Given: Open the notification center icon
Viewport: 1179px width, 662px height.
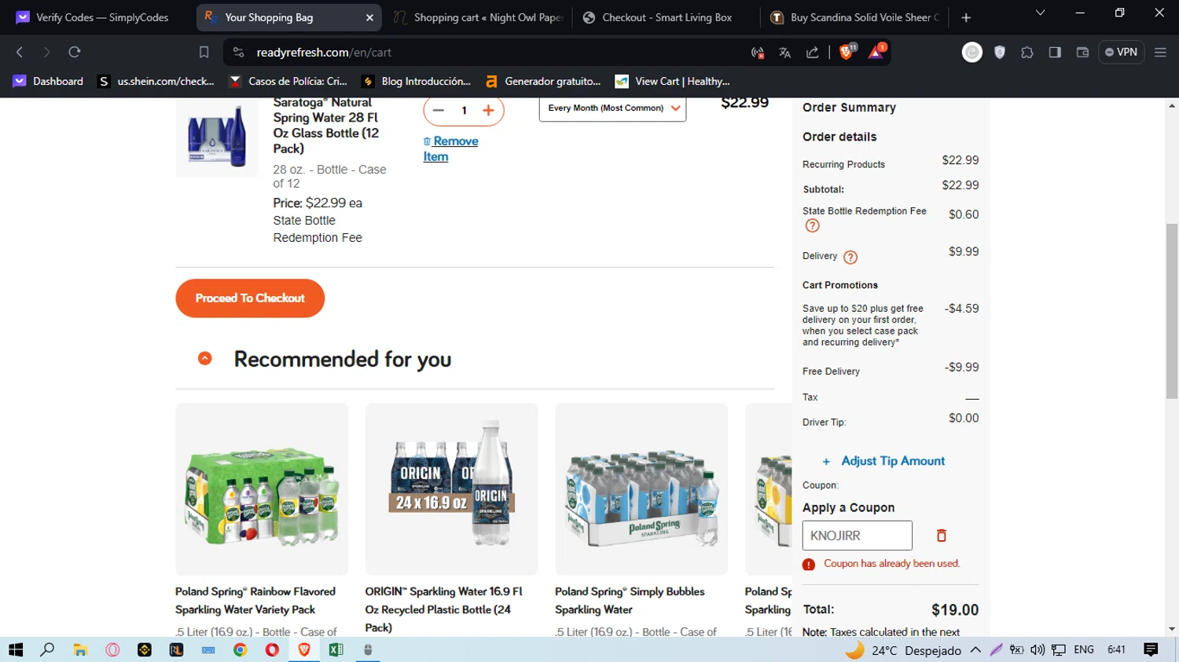Looking at the screenshot, I should (x=1151, y=649).
